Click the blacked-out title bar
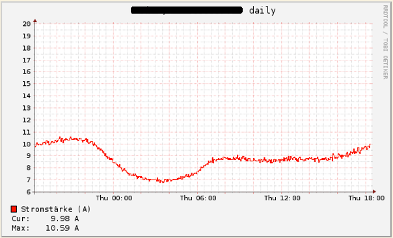The height and width of the screenshot is (238, 393). [x=187, y=10]
